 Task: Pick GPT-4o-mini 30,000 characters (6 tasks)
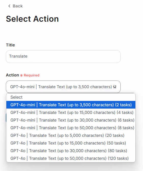click(71, 120)
